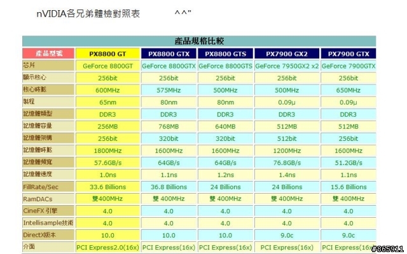Click the 57.6GB/s bandwidth cell
407x254 pixels.
pos(107,163)
